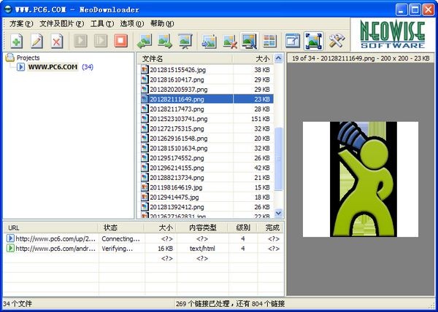
Task: Open the 选项(O) menu
Action: 132,24
